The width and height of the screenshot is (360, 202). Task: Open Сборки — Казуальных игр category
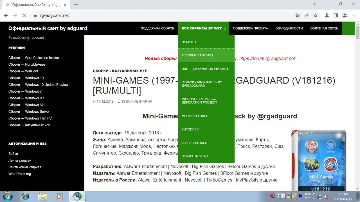point(29,125)
